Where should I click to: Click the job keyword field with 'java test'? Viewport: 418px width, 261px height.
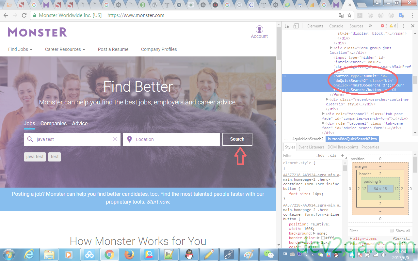[72, 139]
